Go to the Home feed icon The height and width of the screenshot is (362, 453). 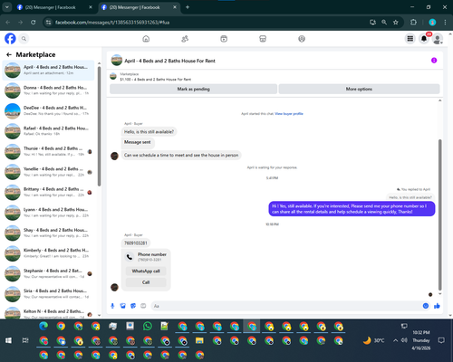pyautogui.click(x=146, y=39)
